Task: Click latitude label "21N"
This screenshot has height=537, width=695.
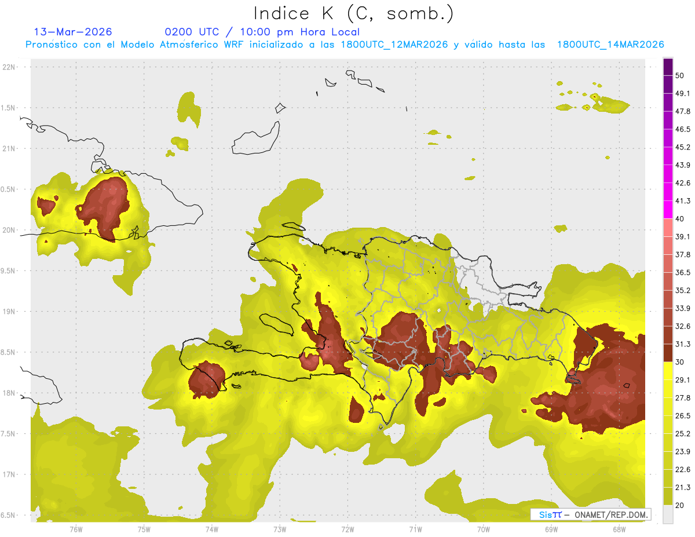Action: (9, 149)
